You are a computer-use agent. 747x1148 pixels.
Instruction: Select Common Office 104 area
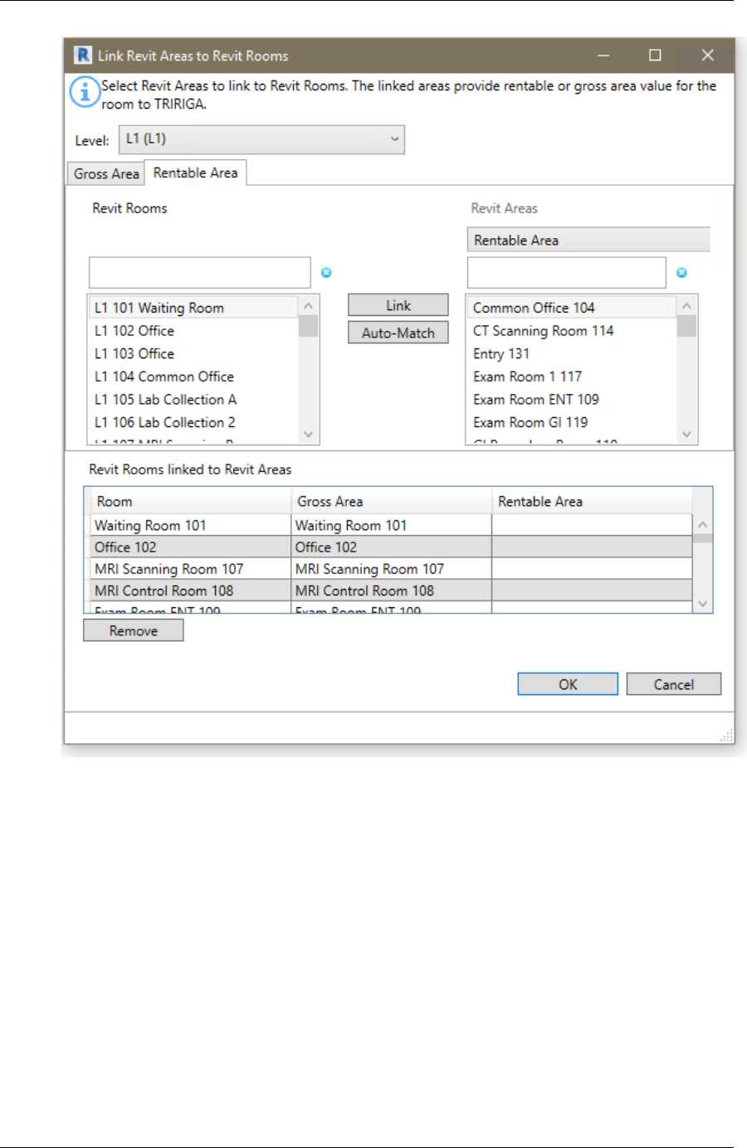point(572,308)
